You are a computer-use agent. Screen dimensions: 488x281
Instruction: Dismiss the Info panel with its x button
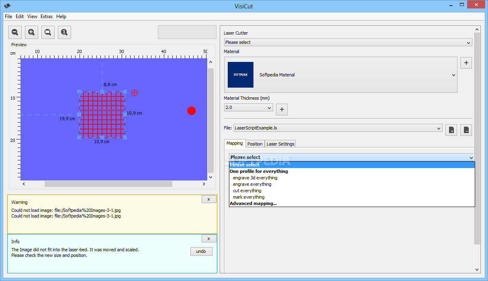(x=209, y=239)
